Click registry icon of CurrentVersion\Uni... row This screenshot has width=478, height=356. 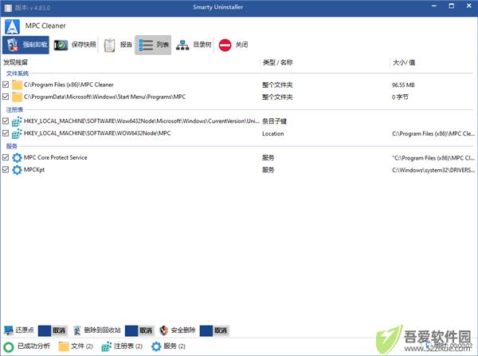(17, 121)
